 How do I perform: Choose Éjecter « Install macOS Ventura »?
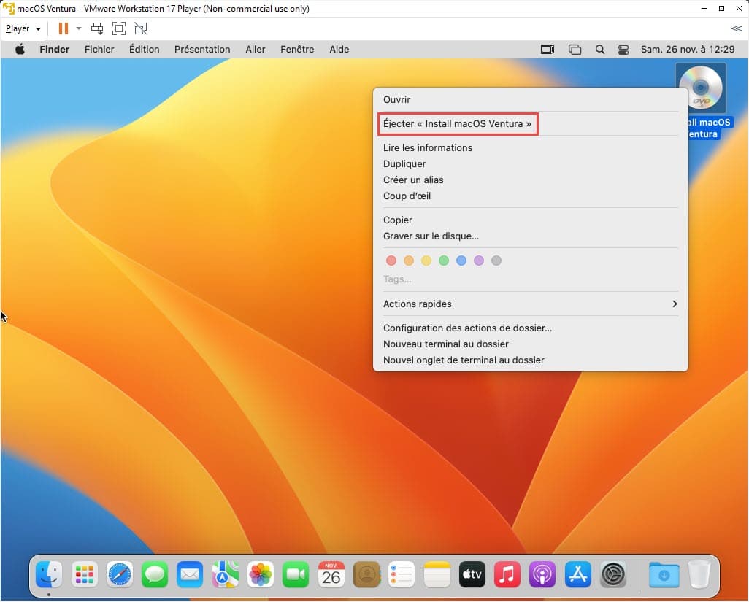(x=457, y=124)
